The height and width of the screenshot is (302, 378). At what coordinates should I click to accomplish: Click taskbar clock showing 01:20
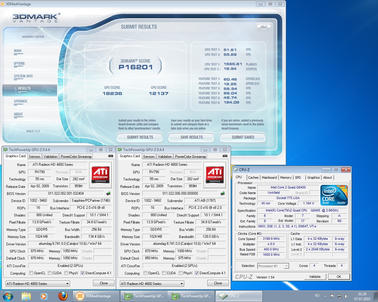tap(362, 296)
